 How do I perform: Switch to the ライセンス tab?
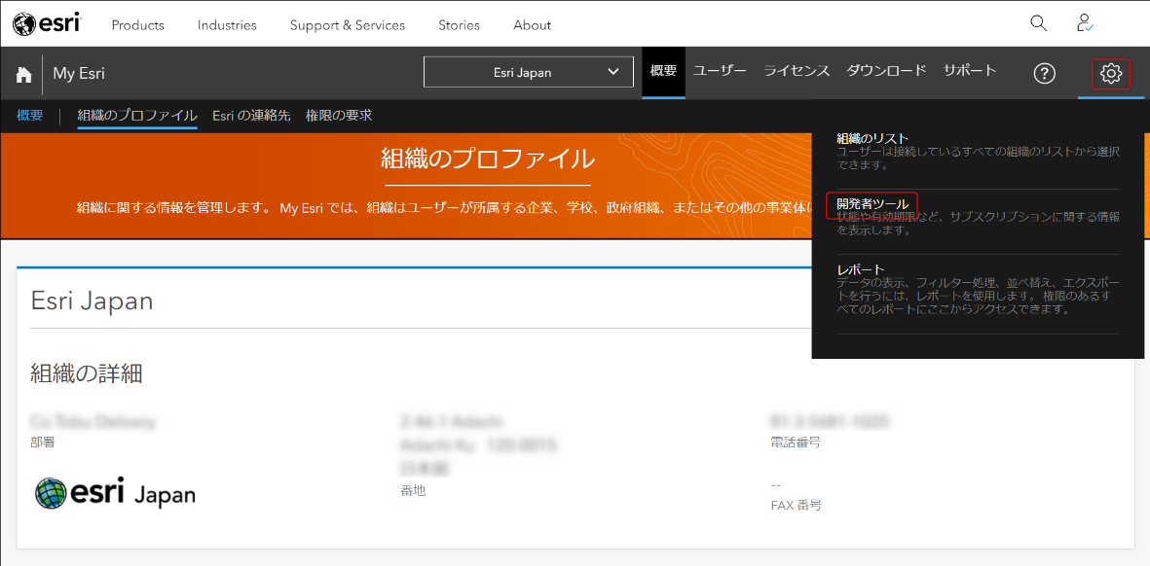(x=797, y=71)
